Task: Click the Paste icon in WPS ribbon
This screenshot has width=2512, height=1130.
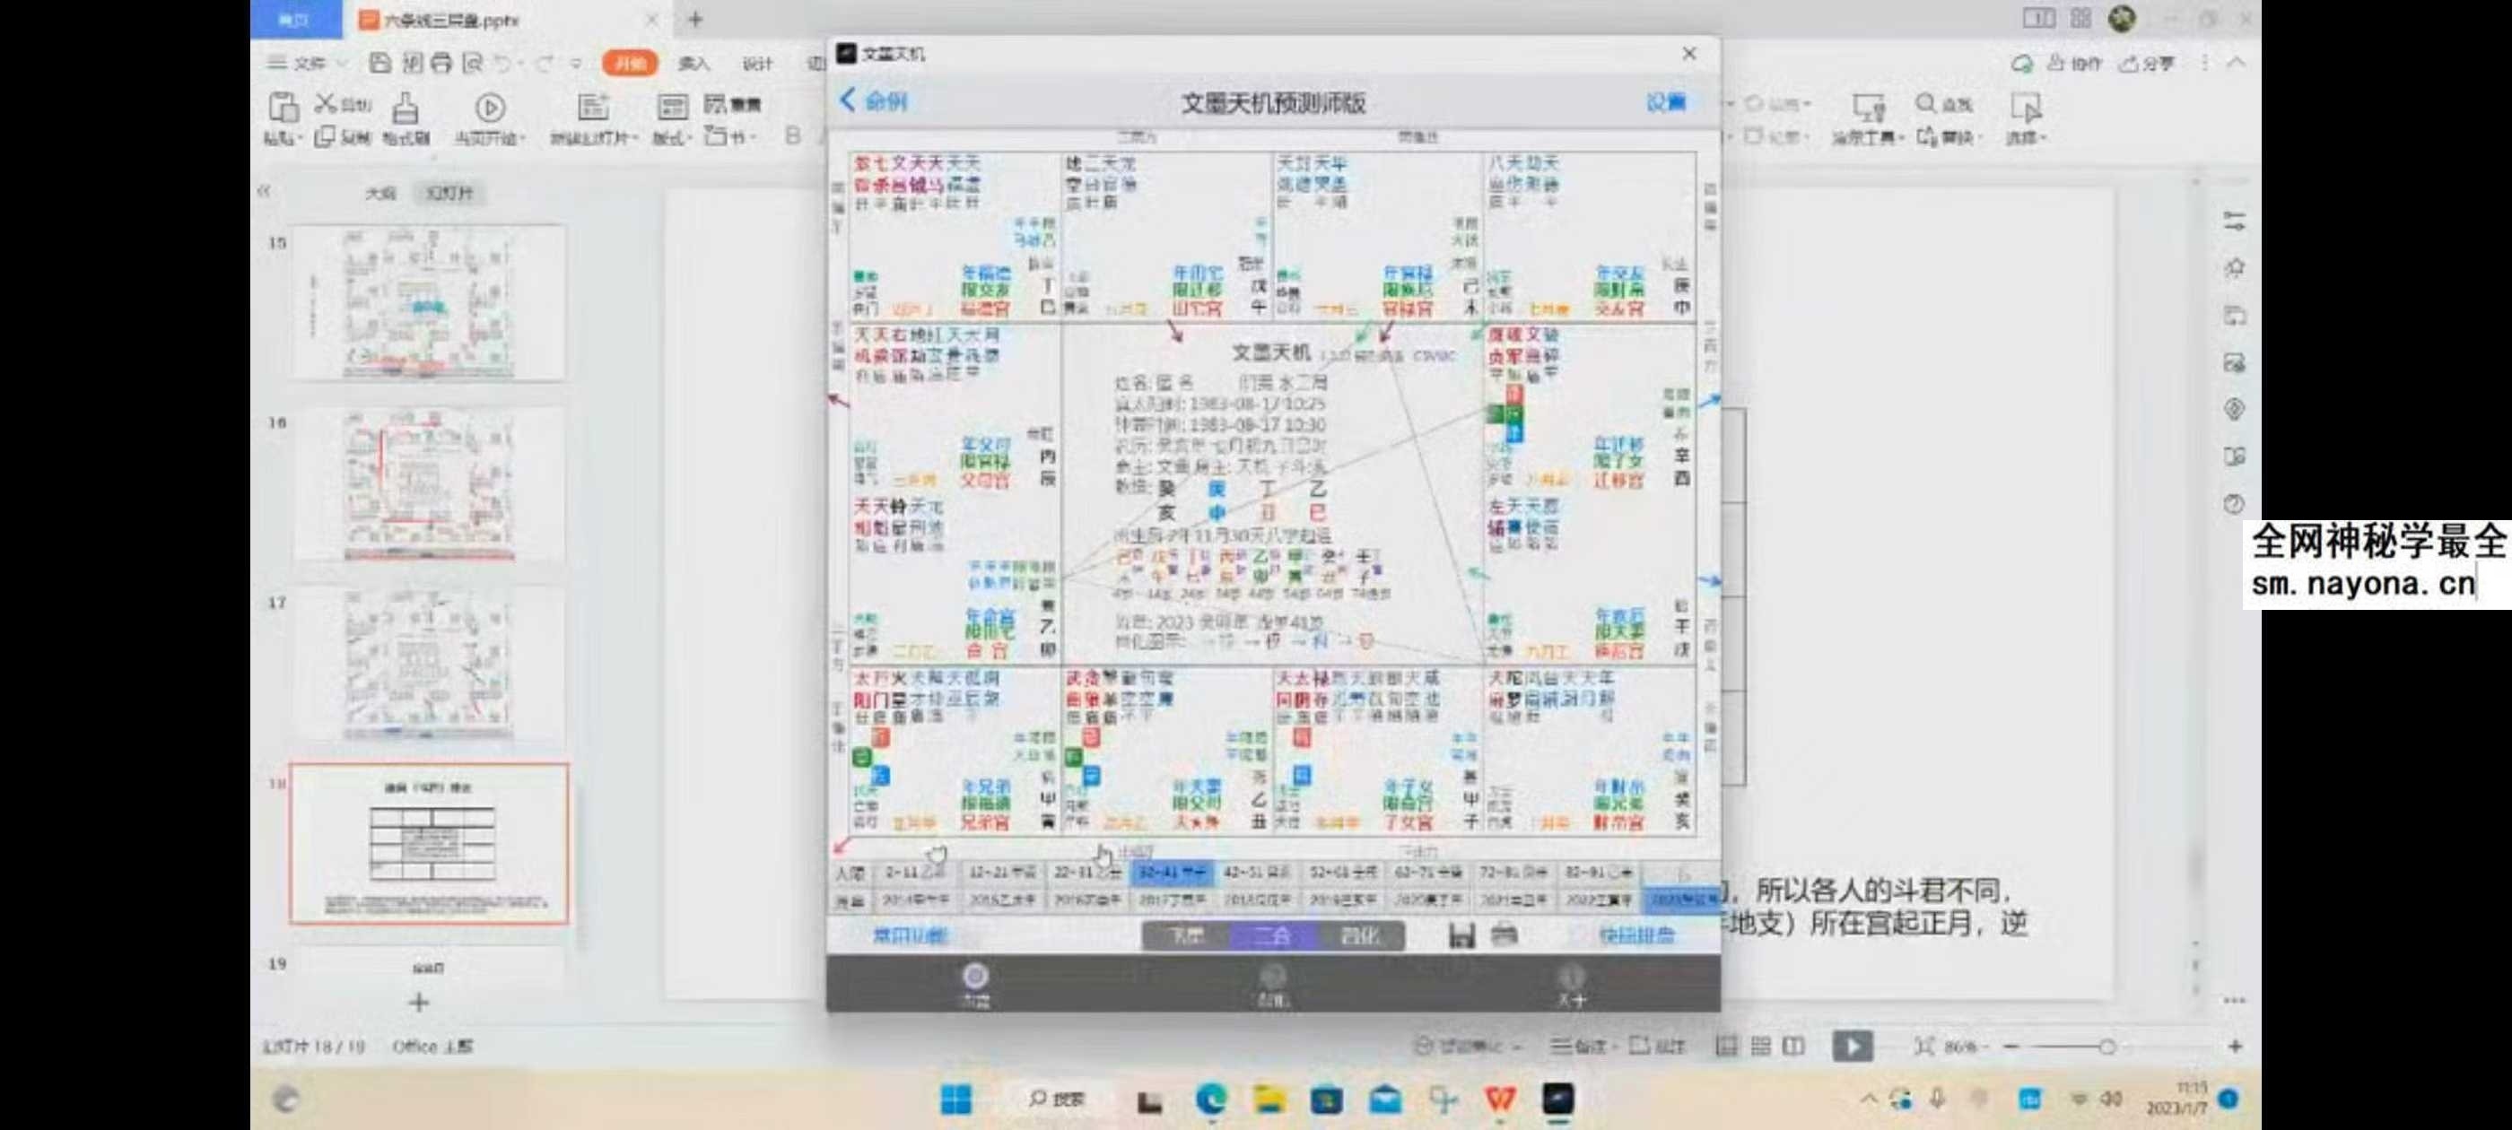Action: 283,106
